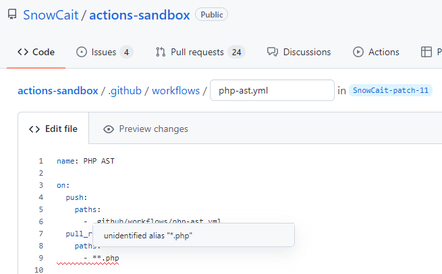This screenshot has width=442, height=274.
Task: Open the Pull requests tab
Action: tap(200, 52)
